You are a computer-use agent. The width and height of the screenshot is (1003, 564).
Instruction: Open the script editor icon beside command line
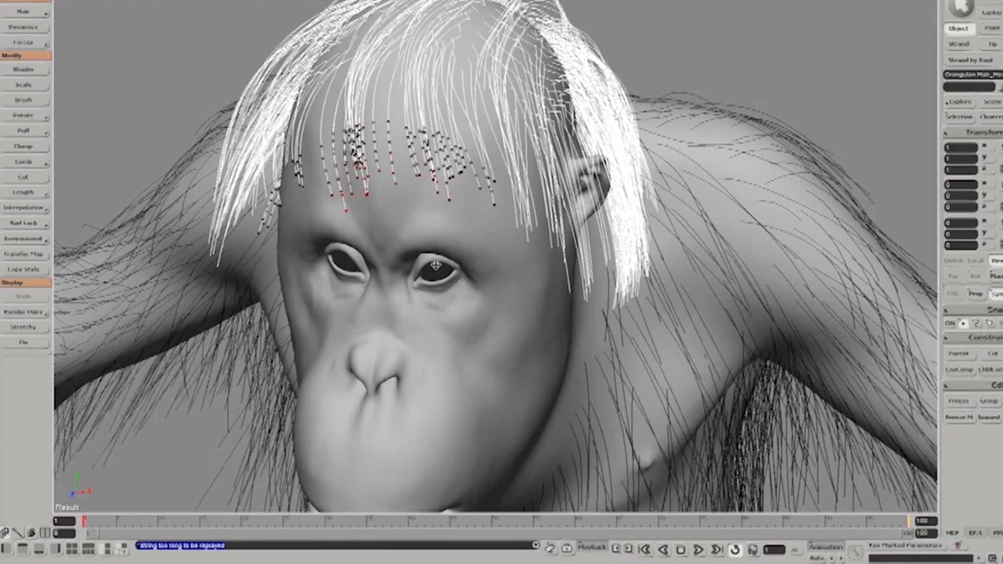click(550, 548)
